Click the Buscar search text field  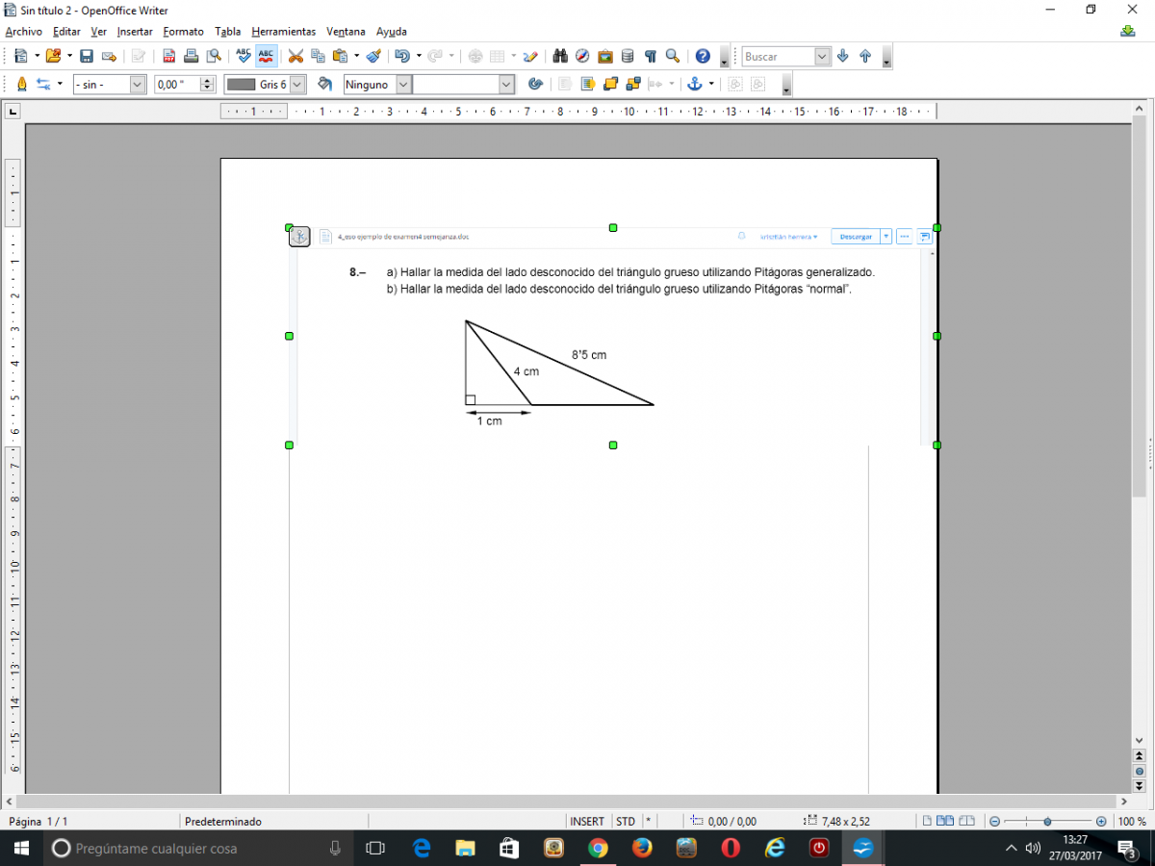click(x=778, y=57)
